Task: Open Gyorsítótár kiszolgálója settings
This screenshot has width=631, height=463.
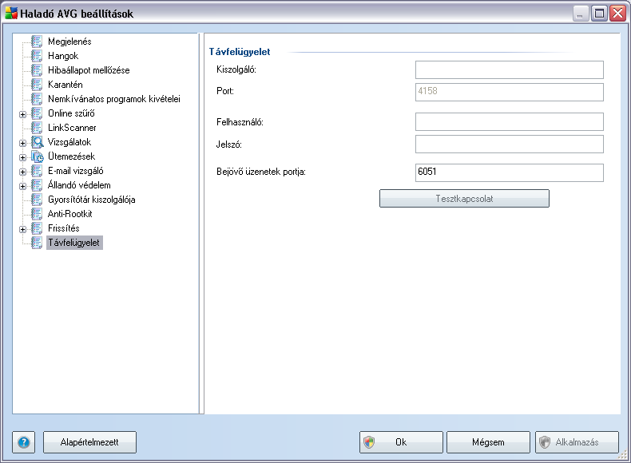Action: 91,200
